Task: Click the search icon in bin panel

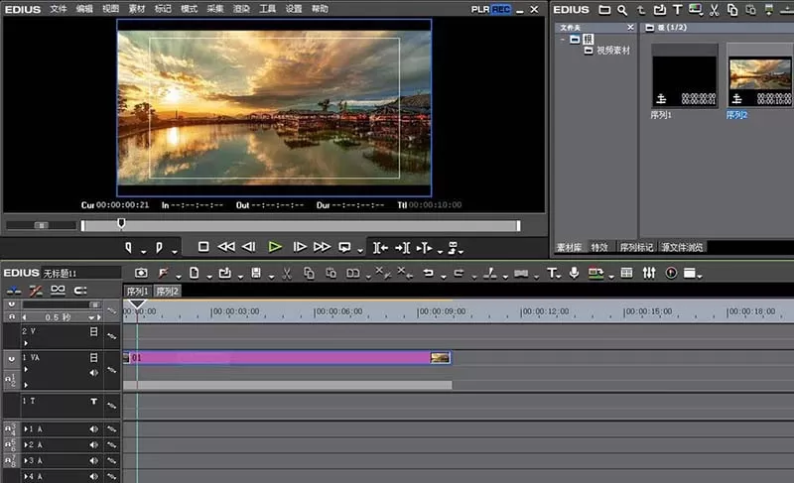Action: [622, 10]
